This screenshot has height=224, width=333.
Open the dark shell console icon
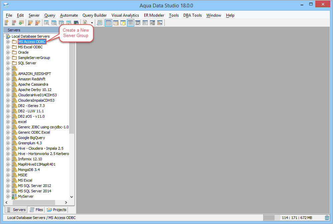(x=76, y=23)
